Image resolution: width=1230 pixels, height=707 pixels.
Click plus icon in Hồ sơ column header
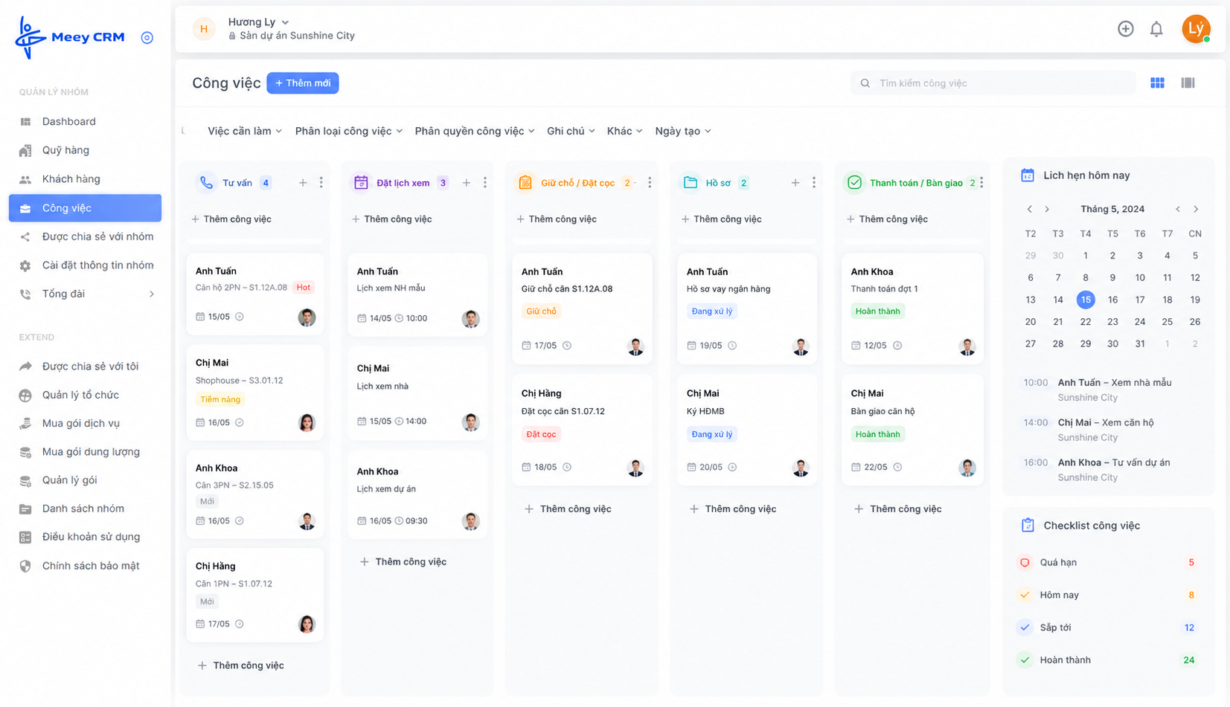click(795, 183)
